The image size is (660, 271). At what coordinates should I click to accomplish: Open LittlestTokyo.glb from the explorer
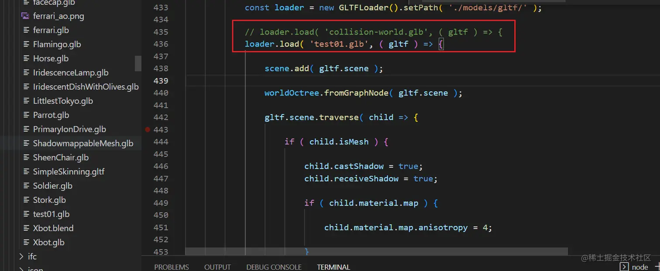[x=63, y=101]
